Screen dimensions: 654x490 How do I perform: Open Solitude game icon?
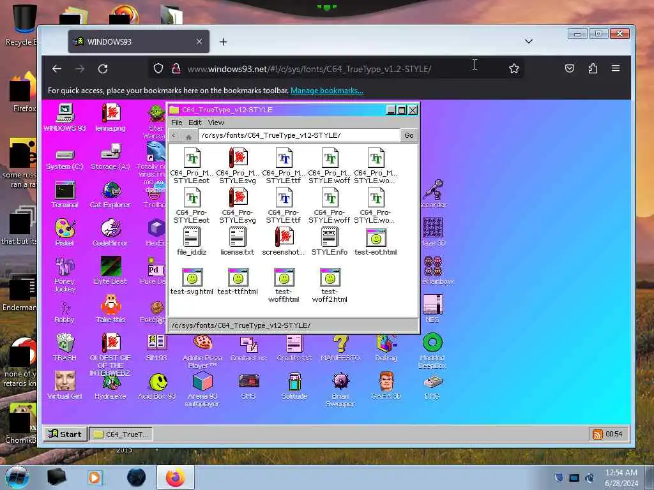(x=294, y=386)
